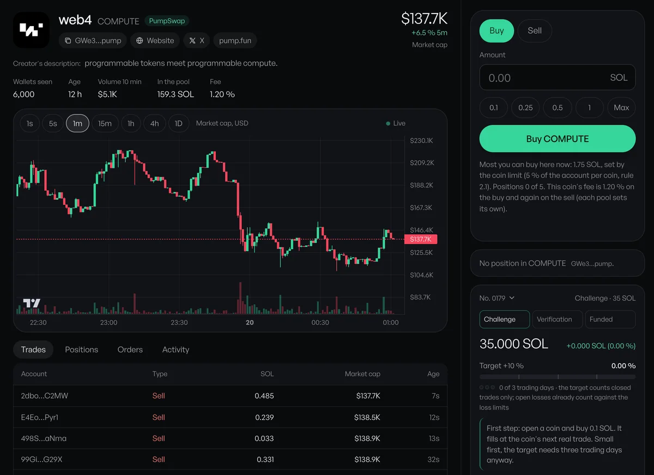654x475 pixels.
Task: Click the red $137.7K price label on chart
Action: click(x=421, y=239)
